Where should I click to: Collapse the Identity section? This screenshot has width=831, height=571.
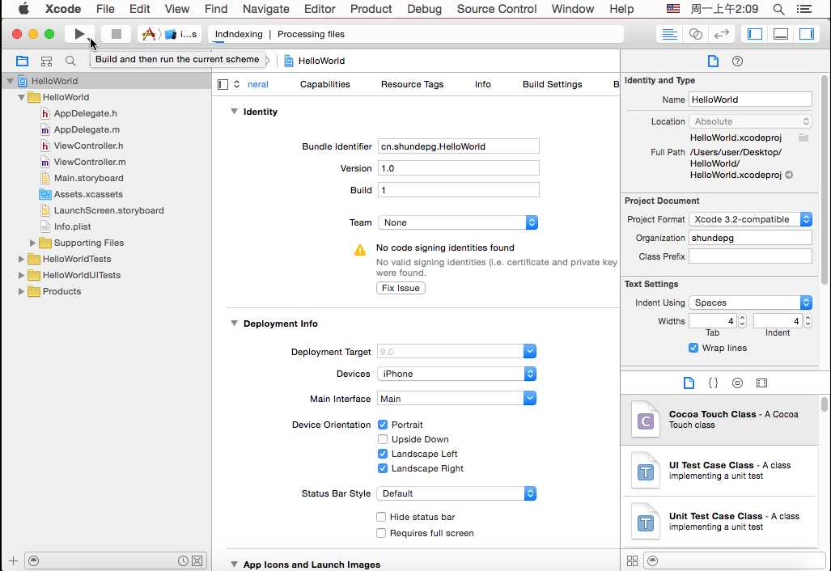pyautogui.click(x=234, y=112)
